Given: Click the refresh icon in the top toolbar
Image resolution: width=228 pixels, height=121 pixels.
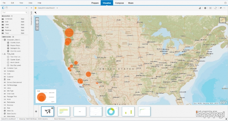Looking at the screenshot, I should tap(216, 8).
